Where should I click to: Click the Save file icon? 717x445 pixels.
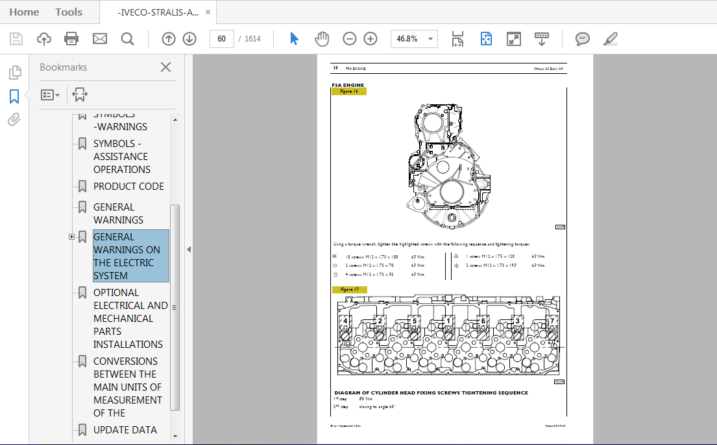pyautogui.click(x=16, y=39)
